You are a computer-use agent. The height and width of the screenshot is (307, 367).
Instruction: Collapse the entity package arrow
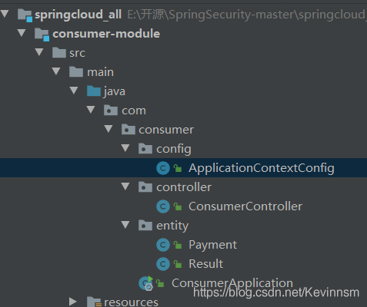(x=125, y=224)
